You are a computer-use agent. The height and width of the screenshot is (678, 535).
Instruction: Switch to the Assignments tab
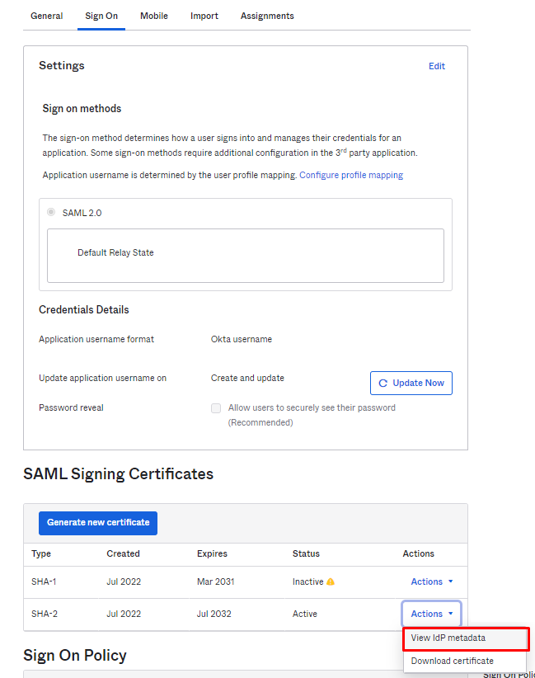267,16
